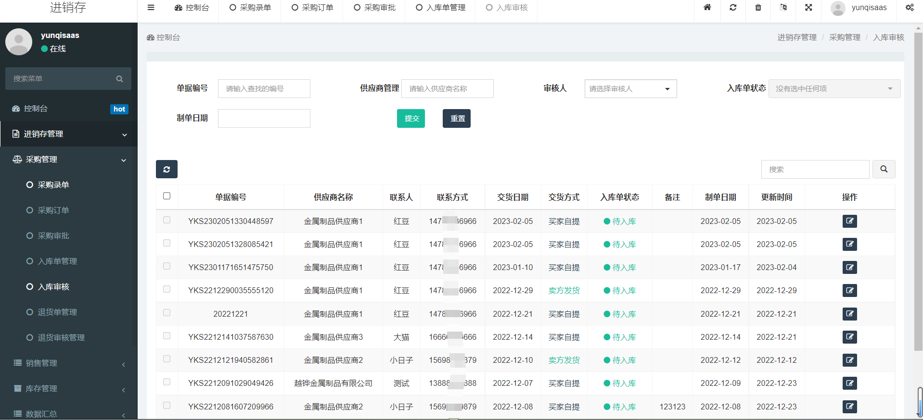Open the 入库单状态 dropdown
Screen dimensions: 923x420
[x=834, y=88]
